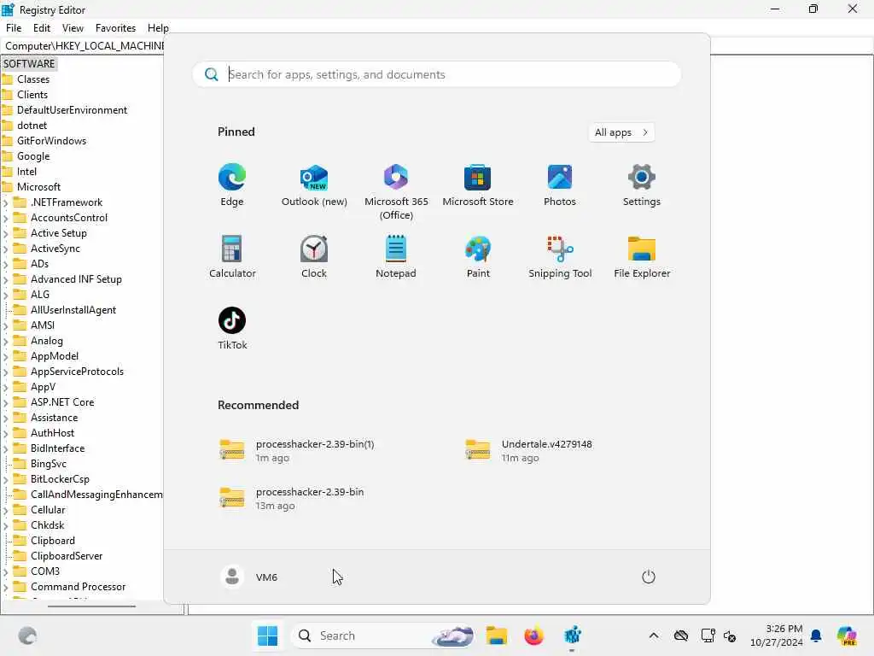Select the Intel registry key

pyautogui.click(x=26, y=172)
